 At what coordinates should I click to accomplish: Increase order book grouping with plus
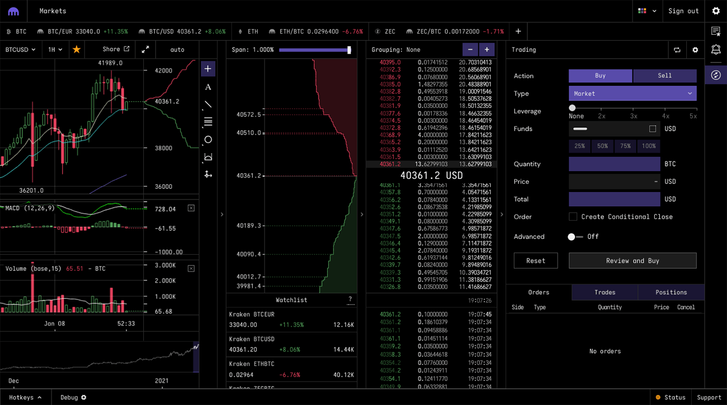tap(487, 50)
